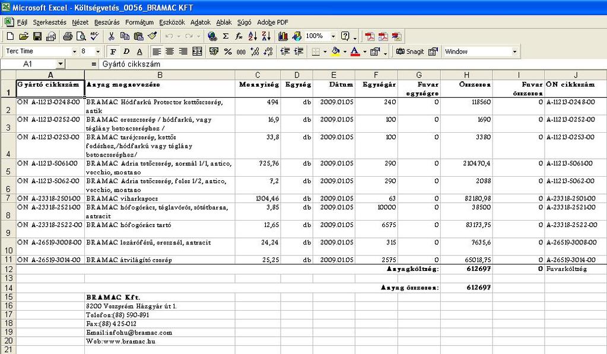Apply thousands separator style
The image size is (607, 354).
tap(241, 52)
